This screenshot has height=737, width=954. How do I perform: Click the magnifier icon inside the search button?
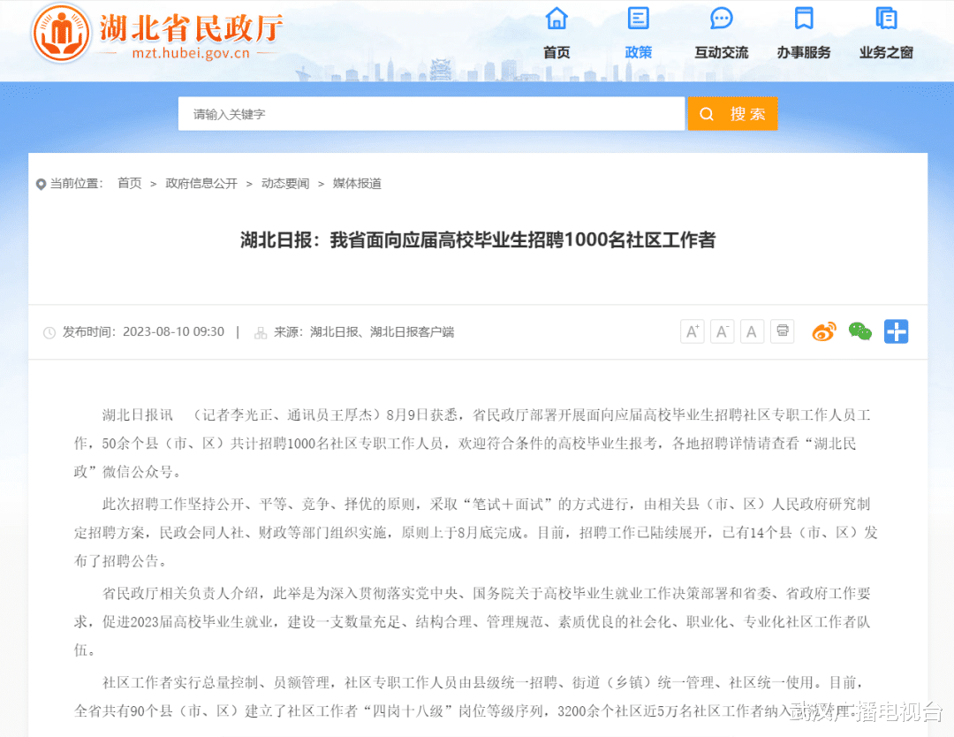point(706,113)
